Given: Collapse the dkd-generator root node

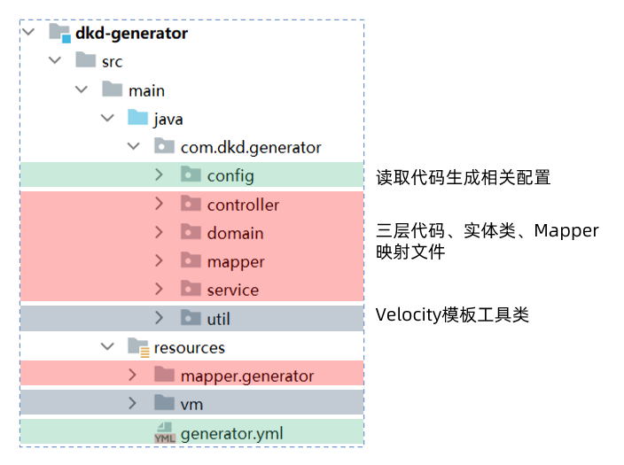Looking at the screenshot, I should pos(28,33).
